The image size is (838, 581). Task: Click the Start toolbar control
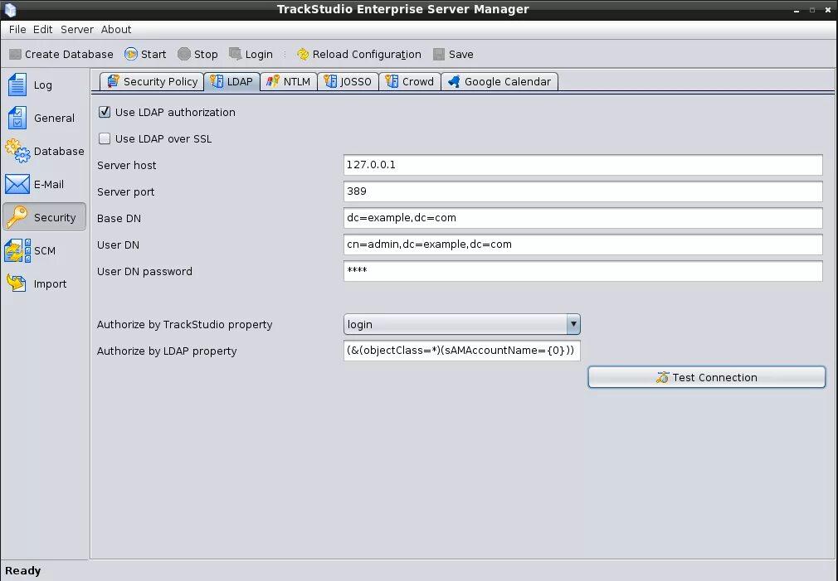click(145, 54)
